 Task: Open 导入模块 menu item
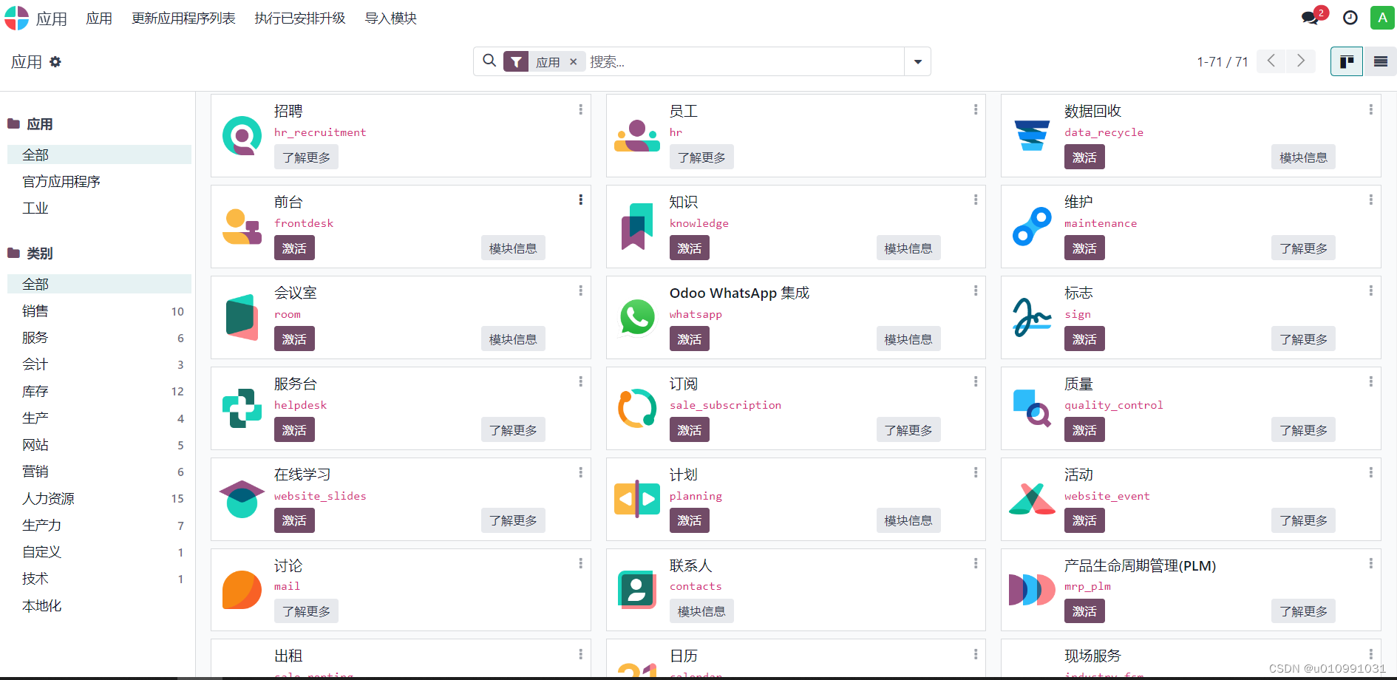click(x=391, y=18)
